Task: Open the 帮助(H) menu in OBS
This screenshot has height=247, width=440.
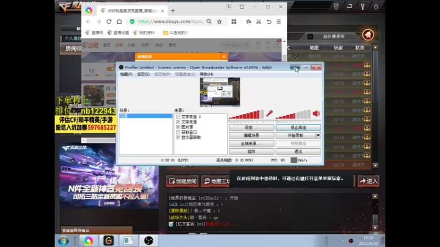Action: (207, 74)
